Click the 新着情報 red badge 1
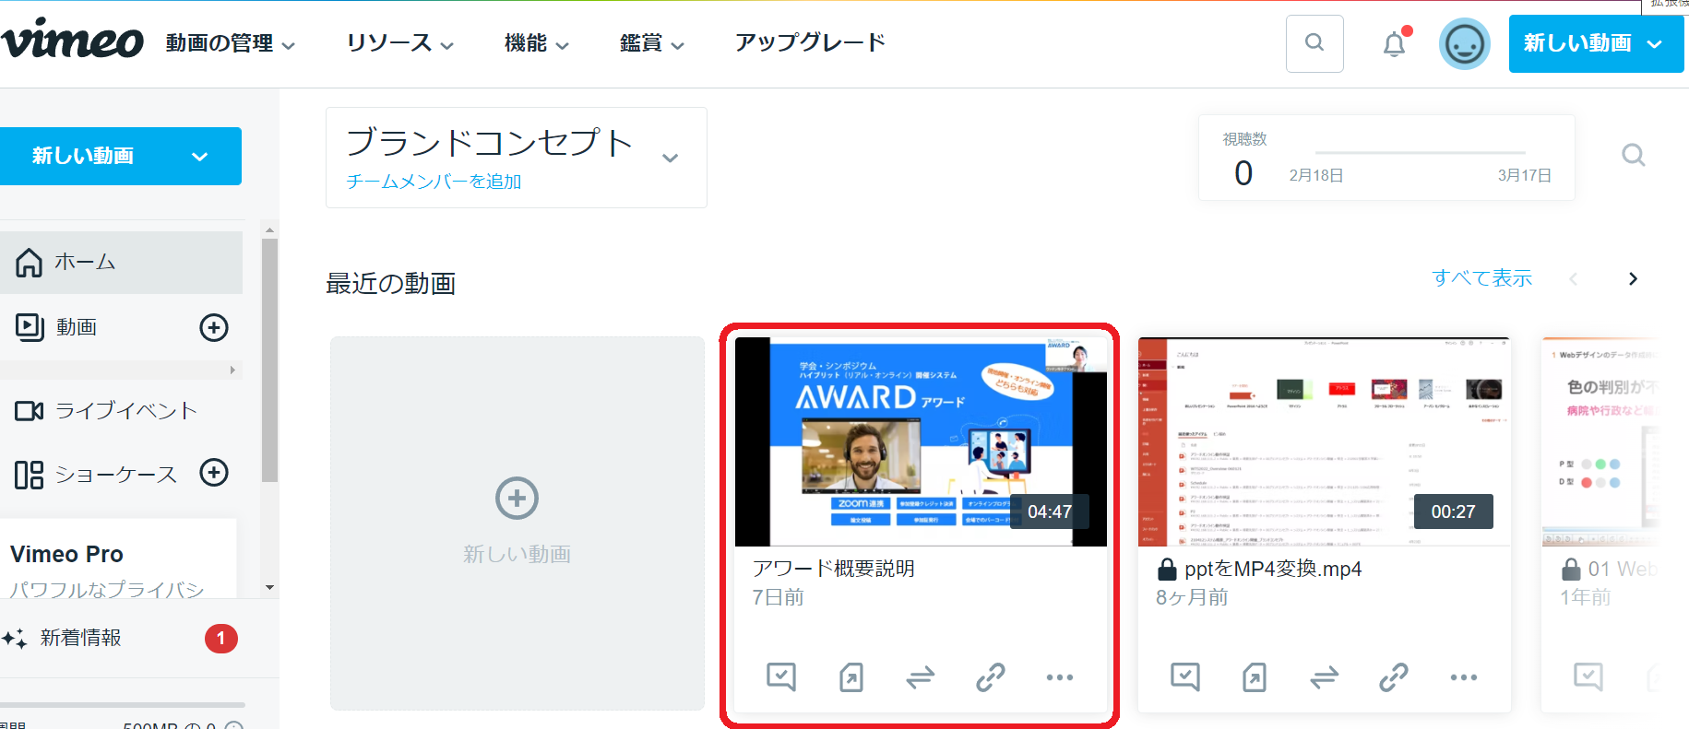1689x729 pixels. pos(221,638)
